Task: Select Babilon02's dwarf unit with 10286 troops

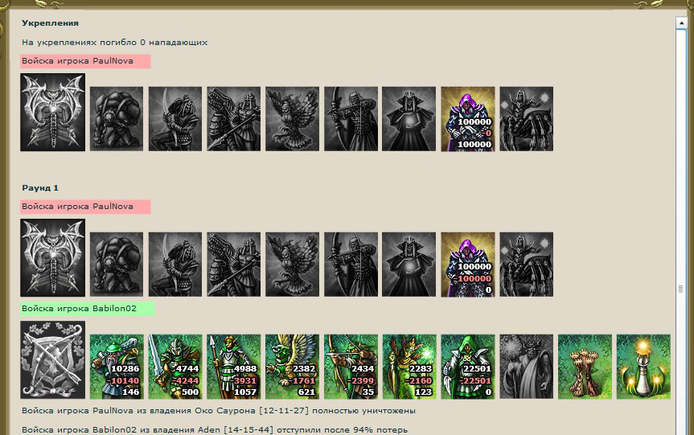Action: pyautogui.click(x=117, y=367)
